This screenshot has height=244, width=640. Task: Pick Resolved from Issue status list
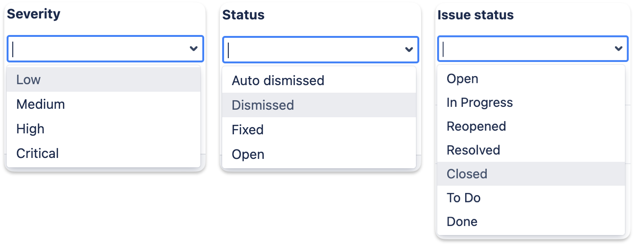[x=473, y=150]
